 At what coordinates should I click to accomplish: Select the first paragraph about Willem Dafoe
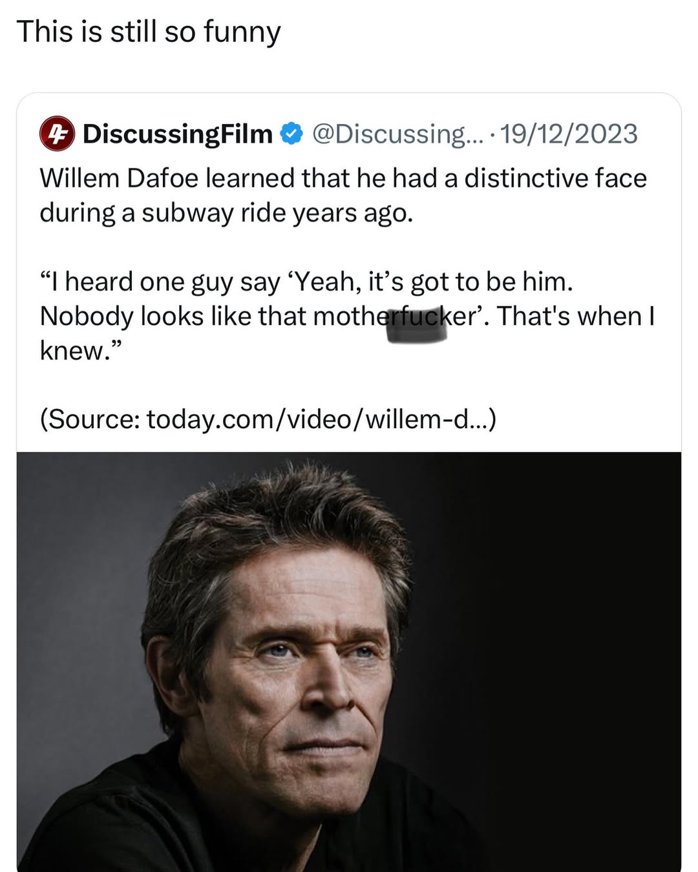343,195
